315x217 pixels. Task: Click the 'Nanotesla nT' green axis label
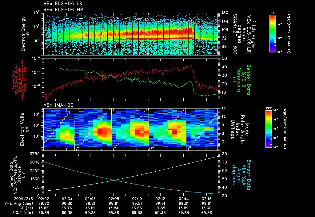237,80
